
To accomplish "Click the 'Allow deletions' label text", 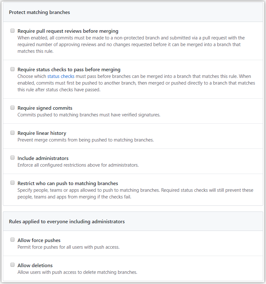I will click(x=35, y=265).
